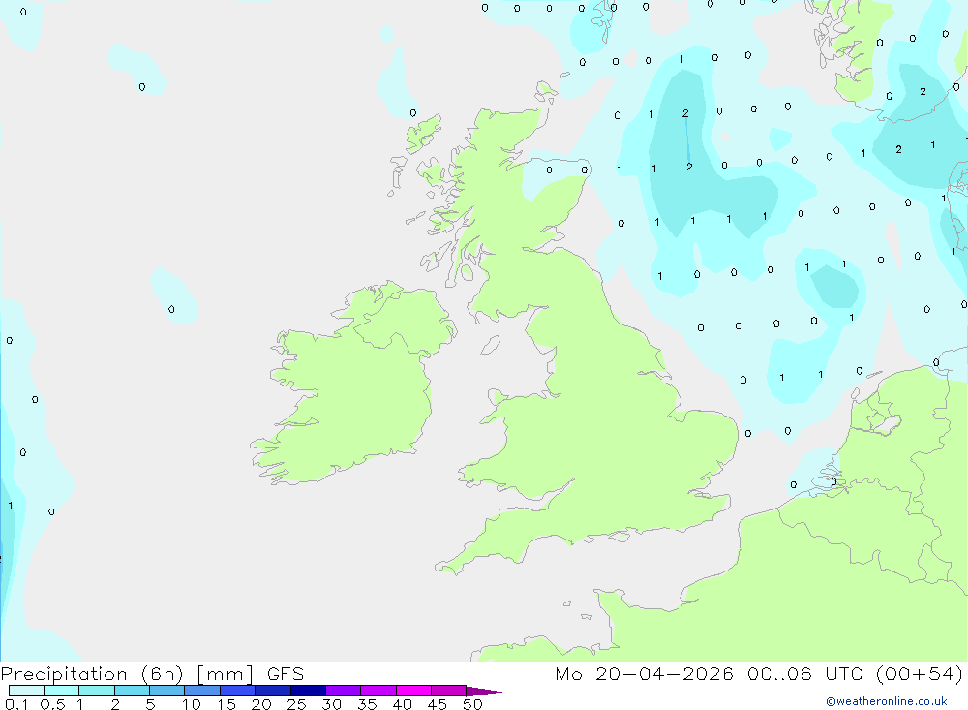Click the 0.5–1 mm light cyan legend swatch

62,691
